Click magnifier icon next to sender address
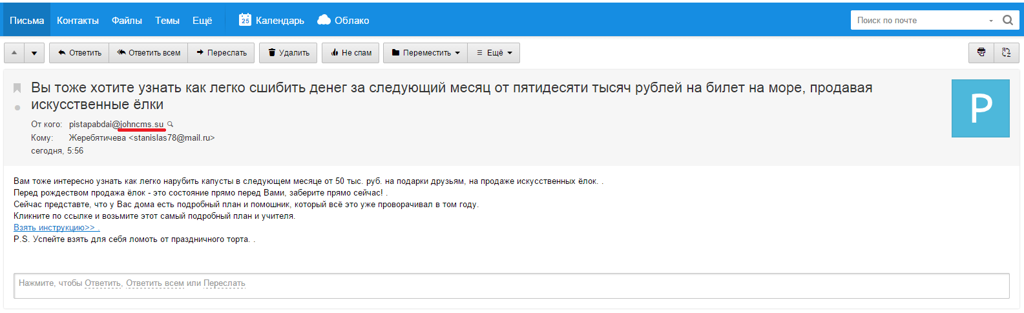 pos(171,124)
